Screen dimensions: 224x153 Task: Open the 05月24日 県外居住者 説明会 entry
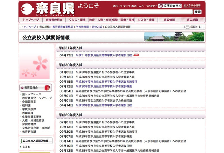click(x=131, y=91)
